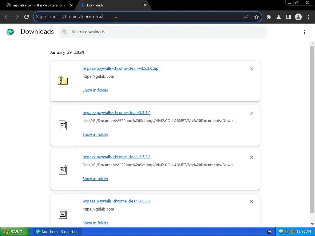Screen dimensions: 315x236
Task: Focus the Search downloads field
Action: coord(162,32)
